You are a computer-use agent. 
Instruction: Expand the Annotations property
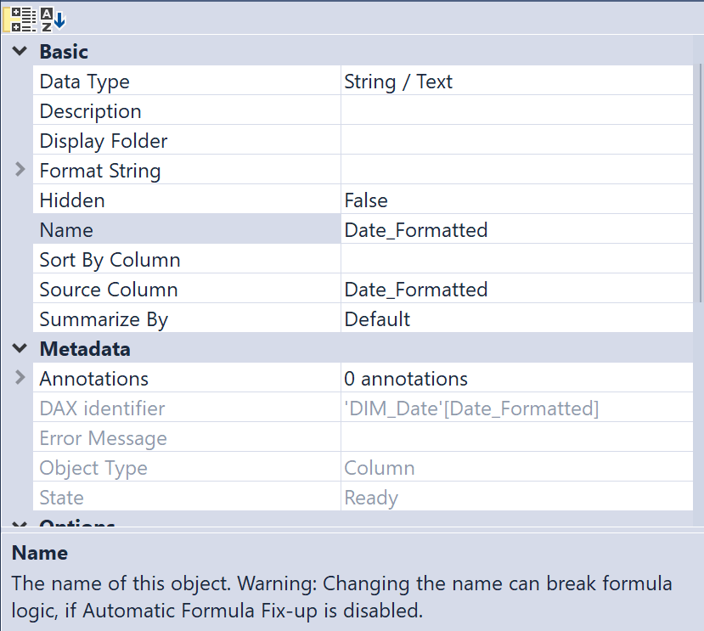[x=19, y=378]
